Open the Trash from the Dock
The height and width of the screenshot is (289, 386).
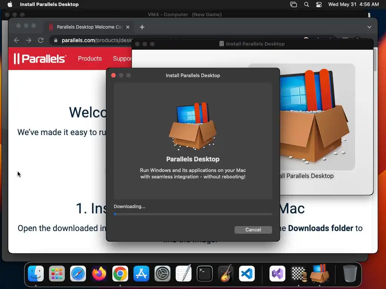click(x=350, y=273)
